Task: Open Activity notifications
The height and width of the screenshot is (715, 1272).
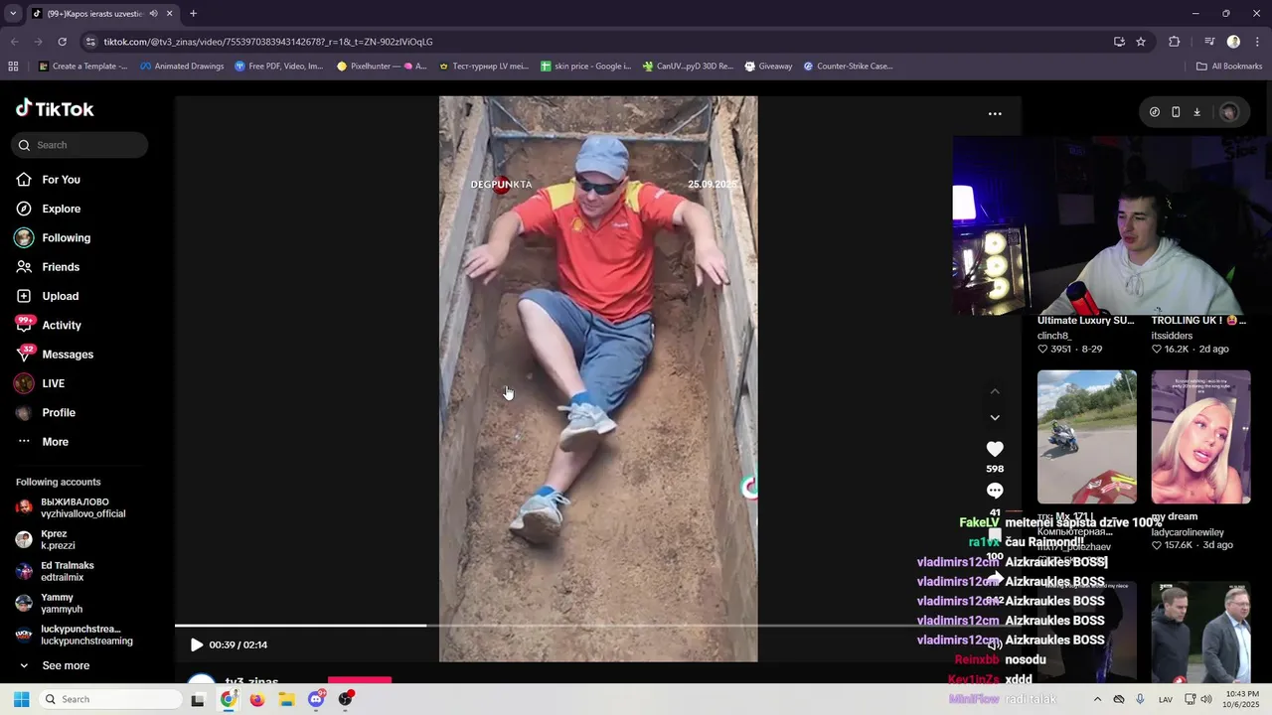Action: click(x=49, y=325)
